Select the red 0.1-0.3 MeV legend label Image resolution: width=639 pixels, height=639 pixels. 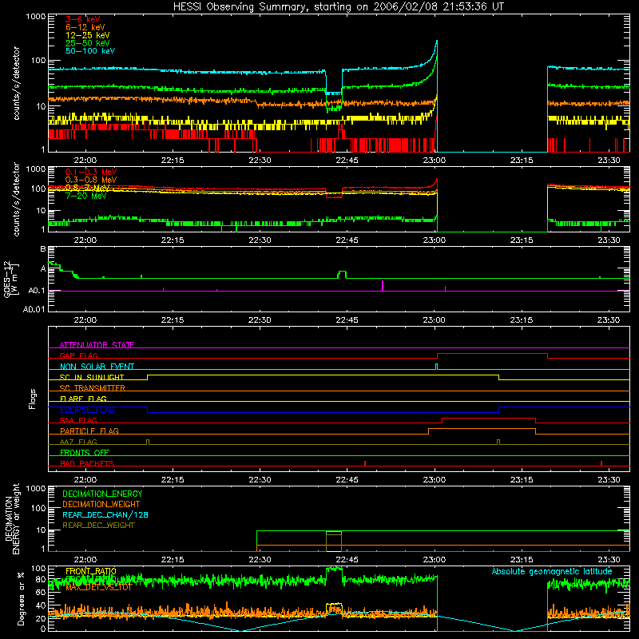91,172
